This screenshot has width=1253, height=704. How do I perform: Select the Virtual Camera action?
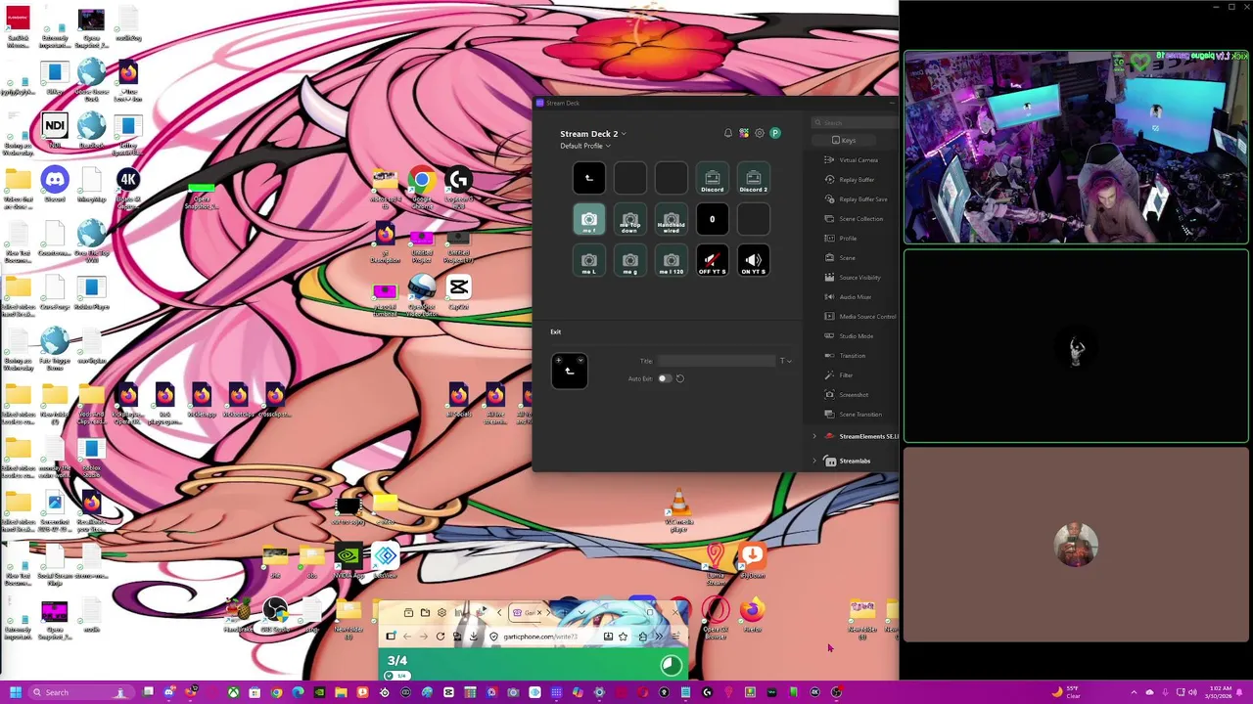click(x=852, y=160)
